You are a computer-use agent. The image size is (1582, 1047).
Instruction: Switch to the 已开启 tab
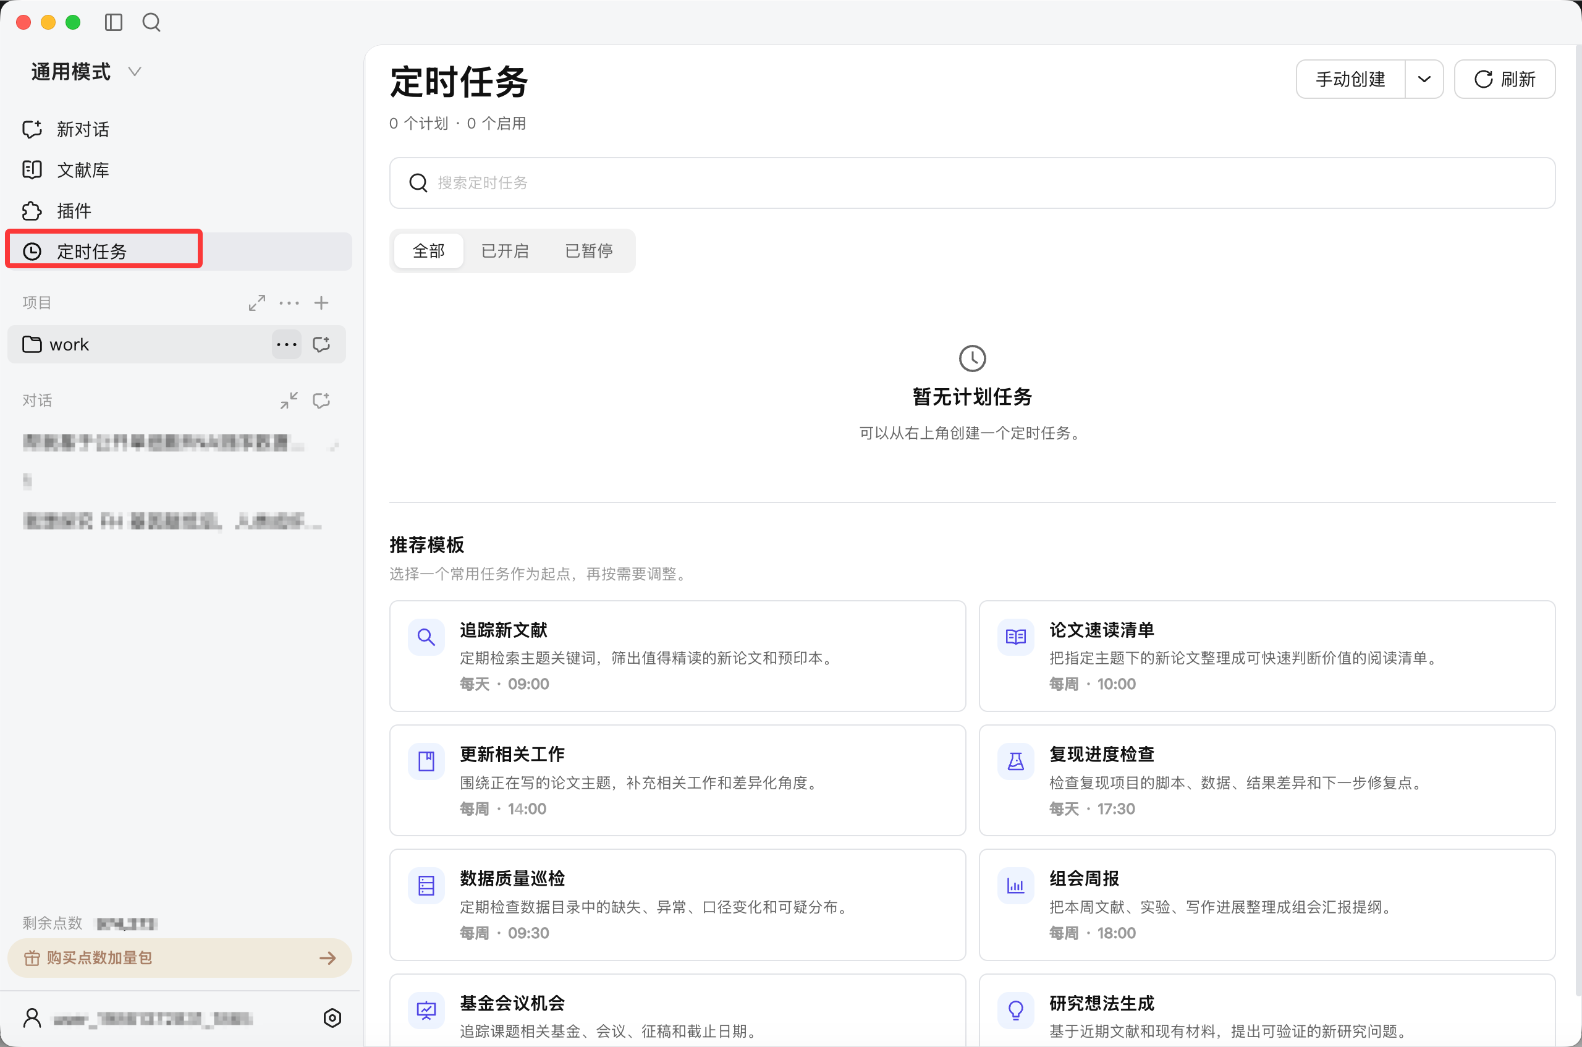[505, 251]
